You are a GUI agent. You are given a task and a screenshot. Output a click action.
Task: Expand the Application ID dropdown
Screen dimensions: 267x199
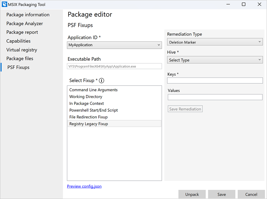[x=115, y=45]
